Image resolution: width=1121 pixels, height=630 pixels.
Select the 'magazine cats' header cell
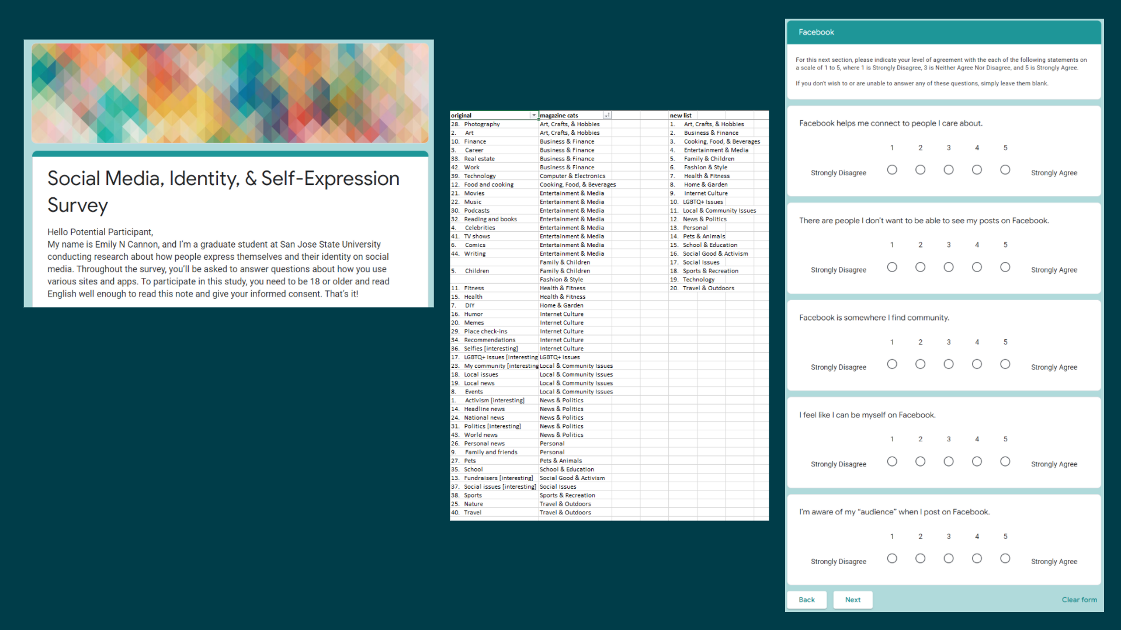[575, 116]
